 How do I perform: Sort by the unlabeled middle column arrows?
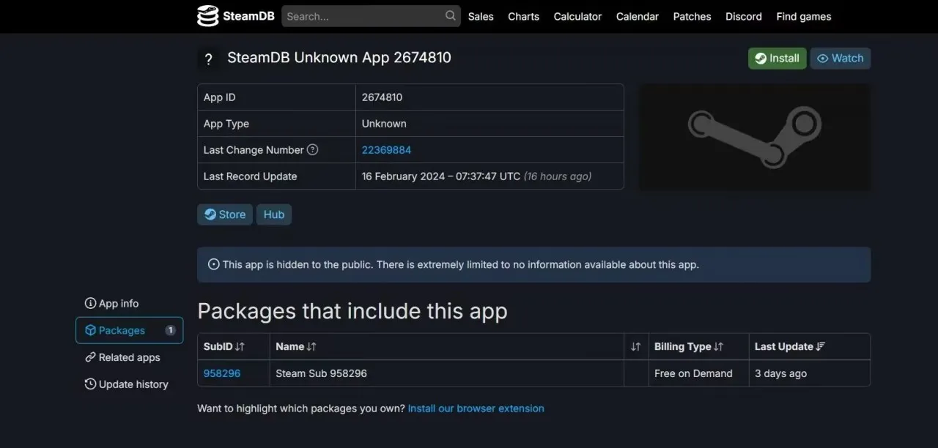[635, 347]
